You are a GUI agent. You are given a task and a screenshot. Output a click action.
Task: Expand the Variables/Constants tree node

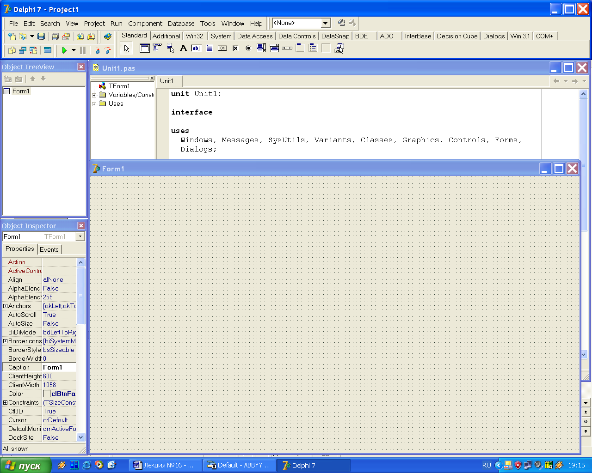tap(94, 95)
